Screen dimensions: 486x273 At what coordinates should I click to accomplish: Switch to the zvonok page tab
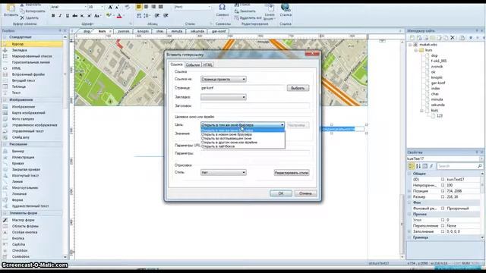click(x=123, y=31)
